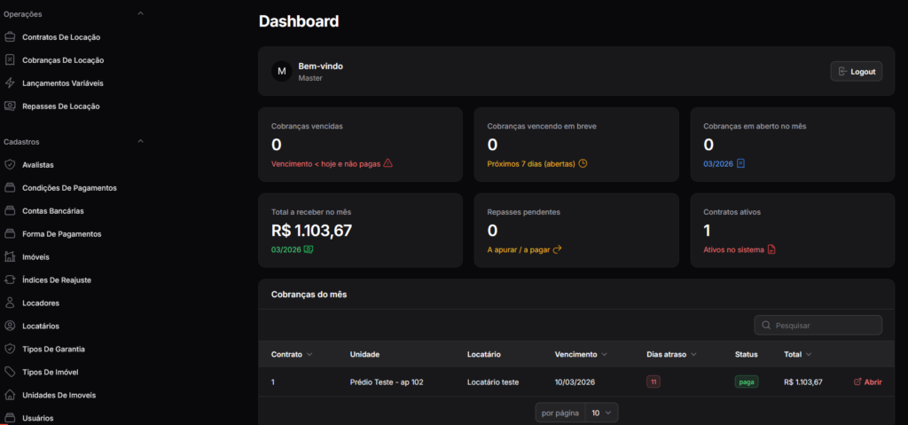Click the Locatários person icon

[x=10, y=327]
